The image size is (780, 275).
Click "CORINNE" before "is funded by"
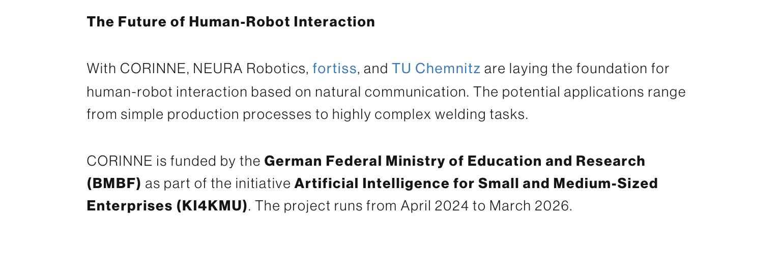coord(120,161)
